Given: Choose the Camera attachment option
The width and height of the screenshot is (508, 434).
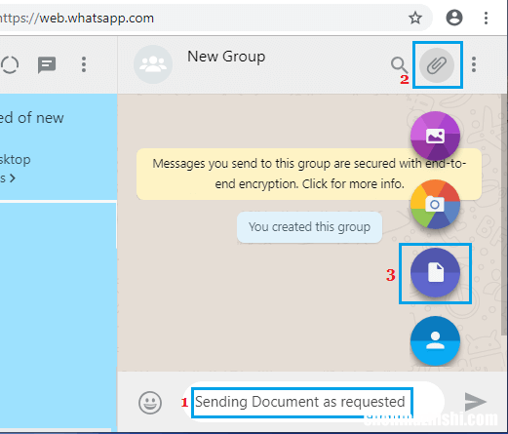Looking at the screenshot, I should (435, 204).
